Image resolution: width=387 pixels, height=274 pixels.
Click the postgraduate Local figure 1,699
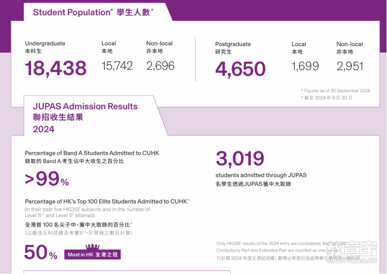click(x=306, y=66)
